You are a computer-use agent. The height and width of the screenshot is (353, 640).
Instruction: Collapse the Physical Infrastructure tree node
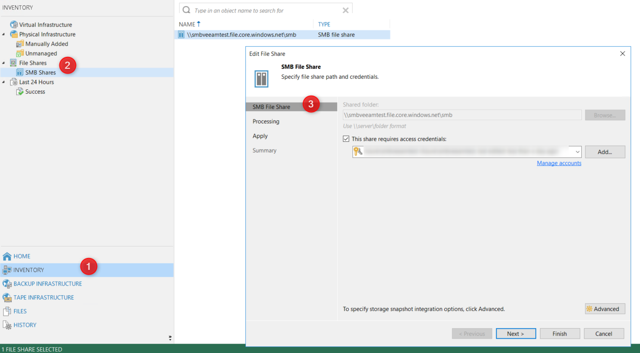(4, 34)
